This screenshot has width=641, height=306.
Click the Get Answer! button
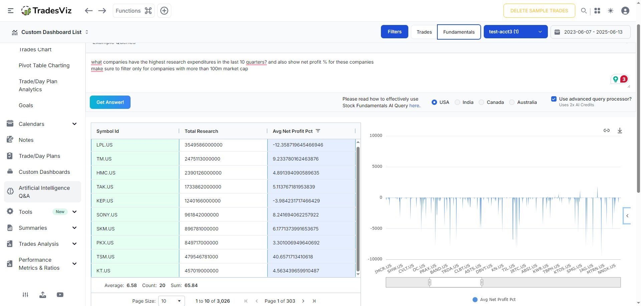pyautogui.click(x=110, y=102)
